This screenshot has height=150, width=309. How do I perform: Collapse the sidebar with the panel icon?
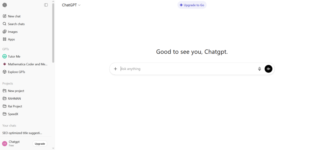46,5
